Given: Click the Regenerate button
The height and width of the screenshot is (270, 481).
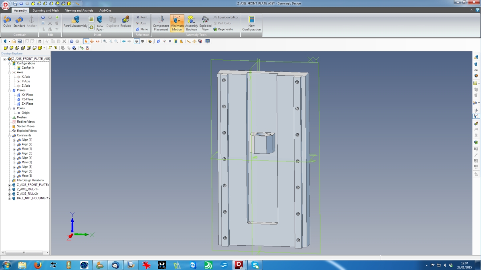Looking at the screenshot, I should point(223,29).
